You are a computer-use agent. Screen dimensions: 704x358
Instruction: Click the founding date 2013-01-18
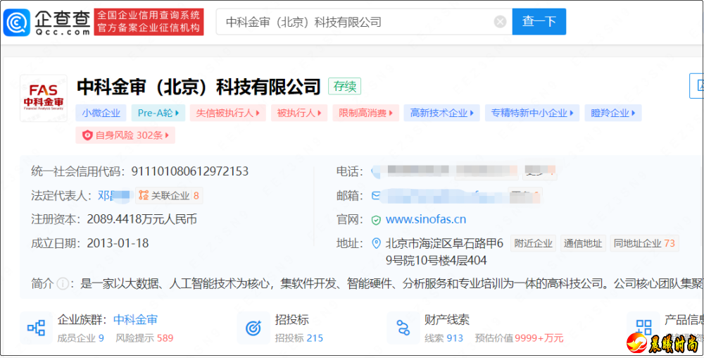[118, 243]
